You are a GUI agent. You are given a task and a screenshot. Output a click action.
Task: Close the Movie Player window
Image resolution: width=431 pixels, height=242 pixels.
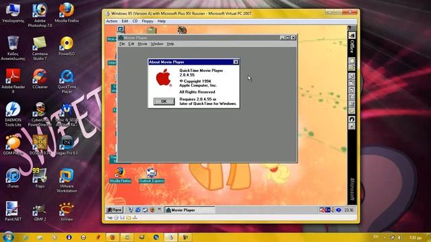[x=294, y=38]
